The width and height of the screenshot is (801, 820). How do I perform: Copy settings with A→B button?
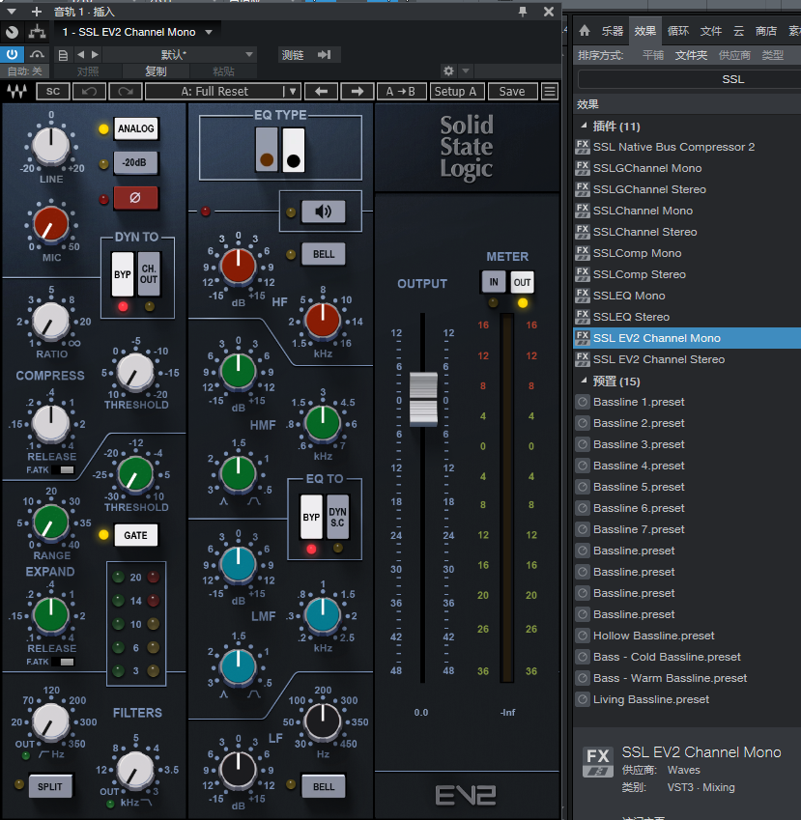[x=401, y=92]
